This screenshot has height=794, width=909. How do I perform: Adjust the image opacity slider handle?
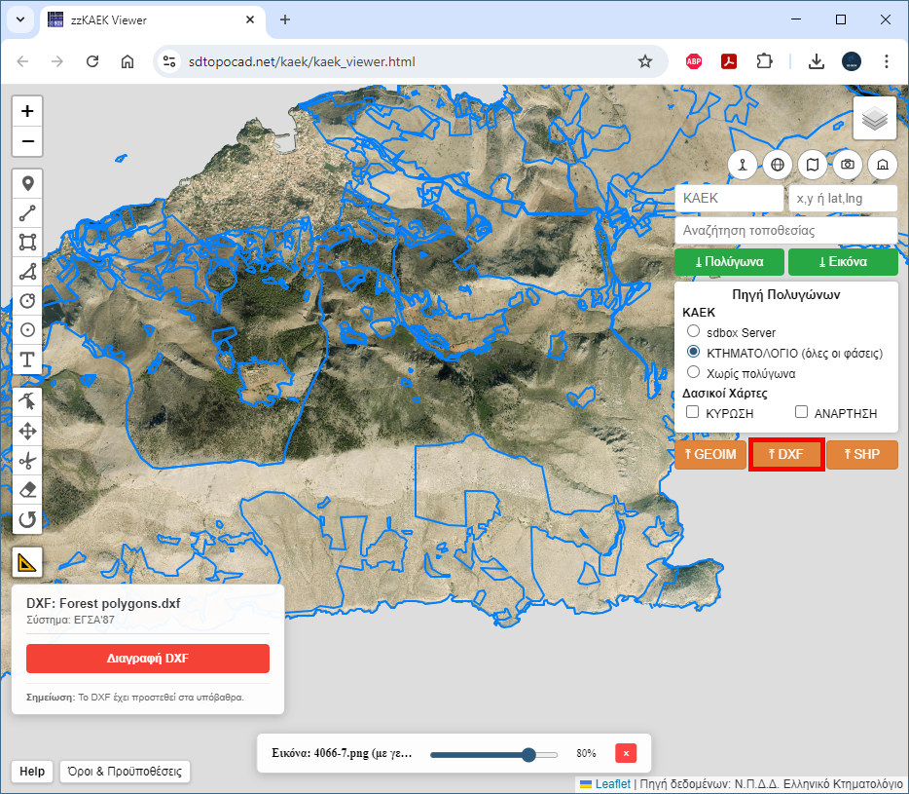(x=528, y=754)
